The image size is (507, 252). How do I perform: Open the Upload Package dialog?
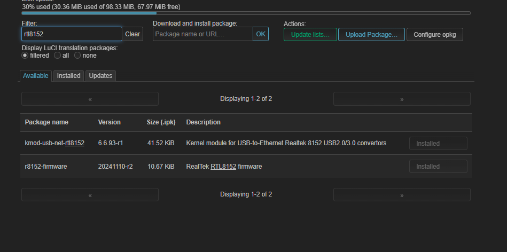371,35
